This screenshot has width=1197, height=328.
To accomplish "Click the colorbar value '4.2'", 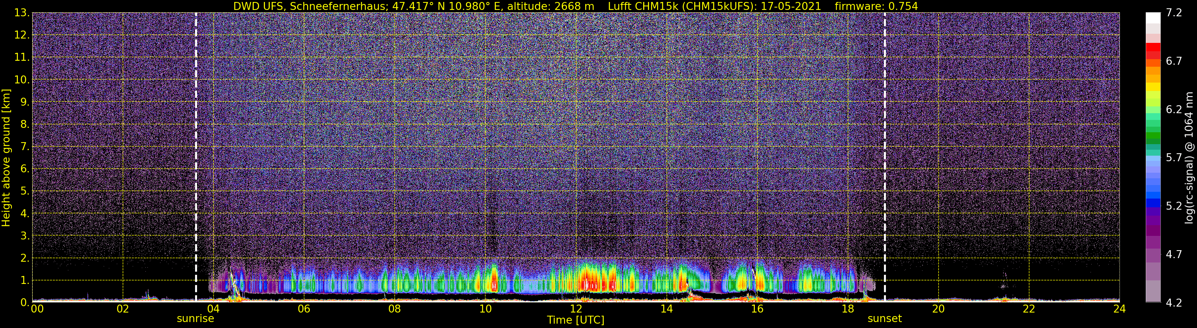I will [x=1174, y=303].
